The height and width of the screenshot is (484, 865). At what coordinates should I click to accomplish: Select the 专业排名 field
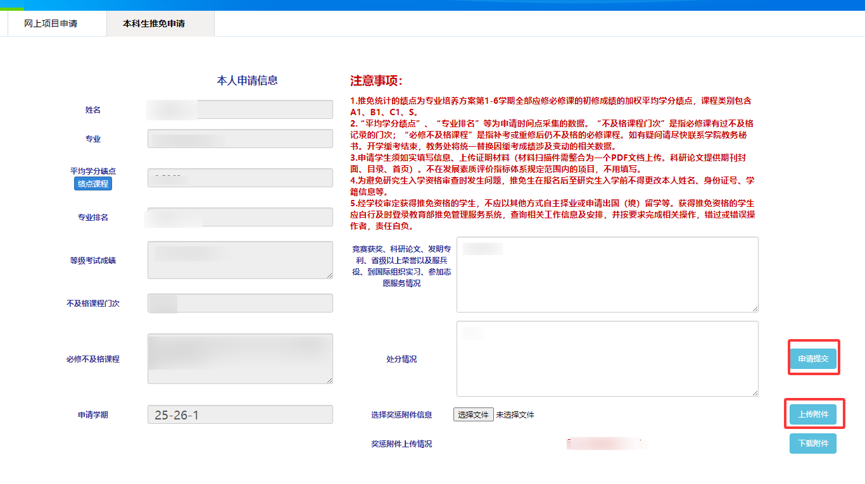tap(240, 217)
